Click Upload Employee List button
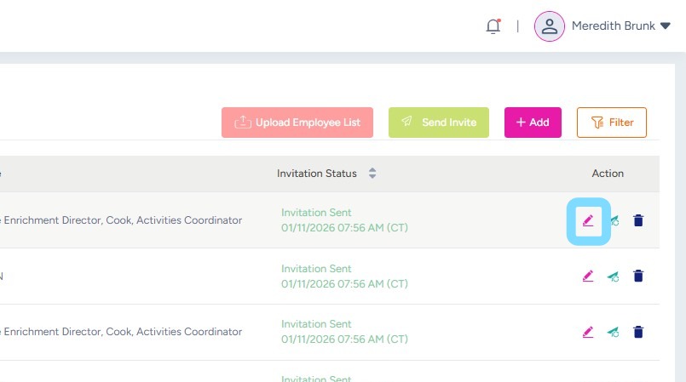This screenshot has width=686, height=382. (x=297, y=123)
